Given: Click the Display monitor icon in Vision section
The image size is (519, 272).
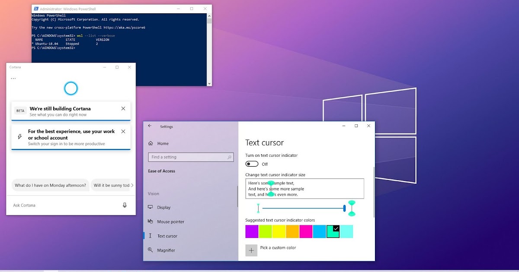Looking at the screenshot, I should (x=150, y=207).
